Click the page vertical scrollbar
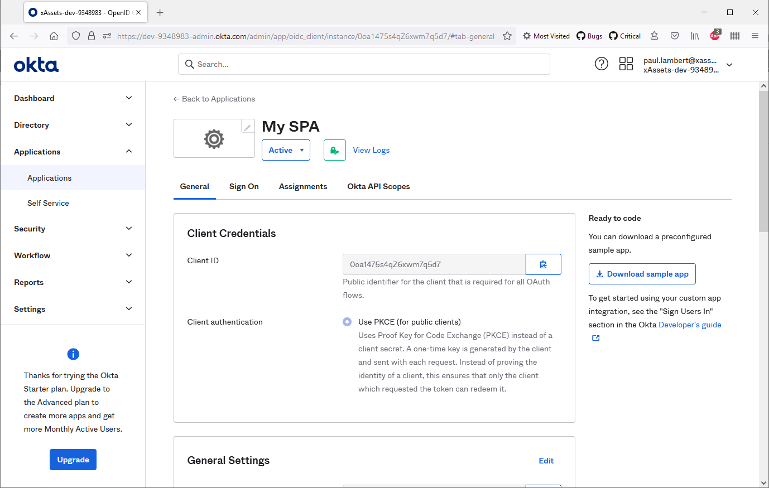The image size is (769, 488). tap(763, 162)
